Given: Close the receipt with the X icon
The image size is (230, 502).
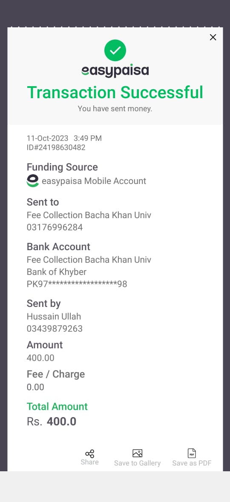Looking at the screenshot, I should tap(213, 37).
